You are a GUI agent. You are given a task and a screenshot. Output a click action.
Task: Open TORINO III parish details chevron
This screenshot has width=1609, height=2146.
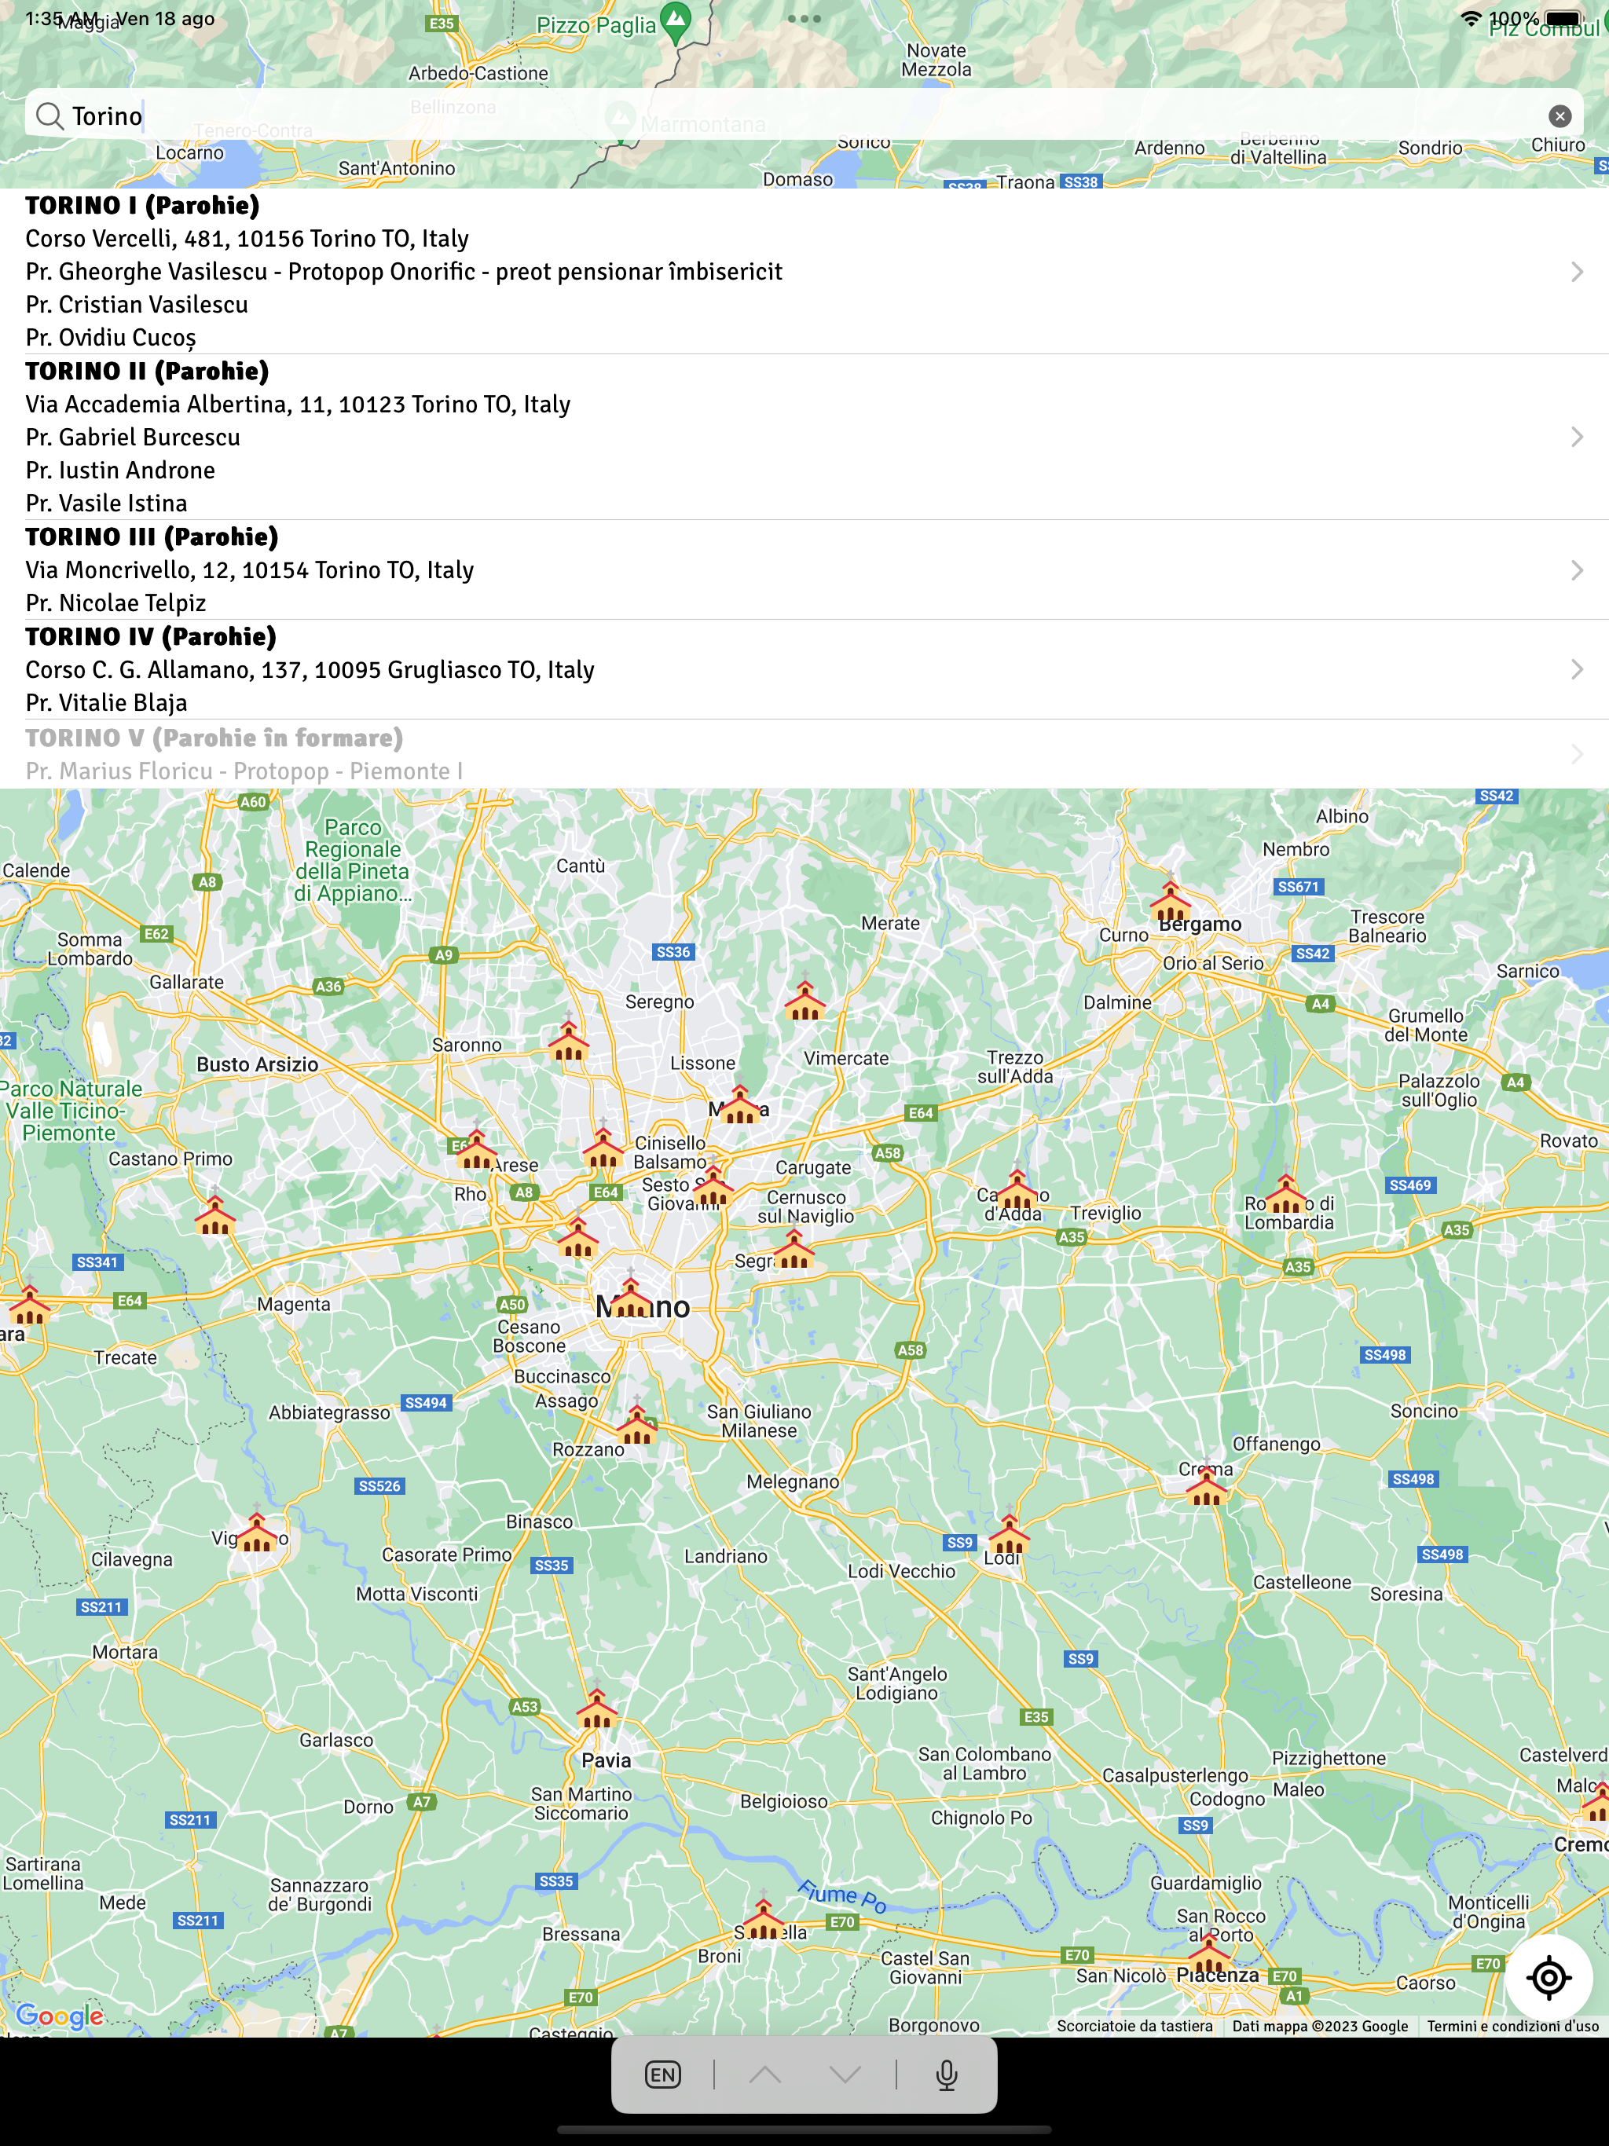point(1577,569)
